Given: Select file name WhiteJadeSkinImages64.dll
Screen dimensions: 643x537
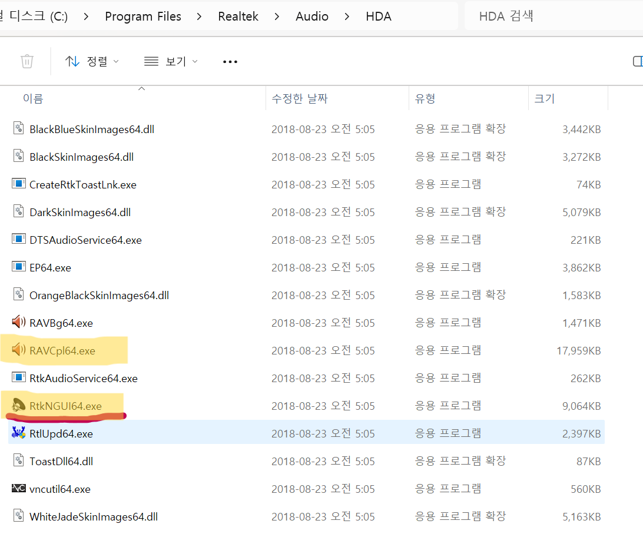Looking at the screenshot, I should [x=94, y=517].
